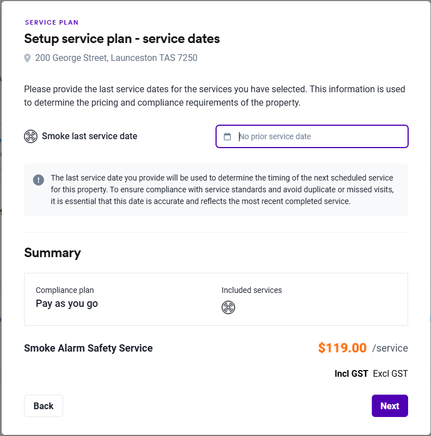This screenshot has height=436, width=431.
Task: Select Incl GST pricing option
Action: click(x=351, y=373)
